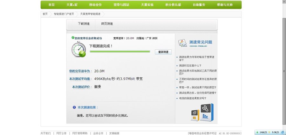Click the green download test progress bar
The height and width of the screenshot is (135, 286).
point(120,52)
